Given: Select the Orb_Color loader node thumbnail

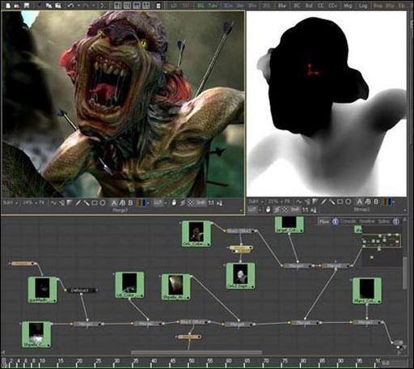Looking at the screenshot, I should (196, 234).
